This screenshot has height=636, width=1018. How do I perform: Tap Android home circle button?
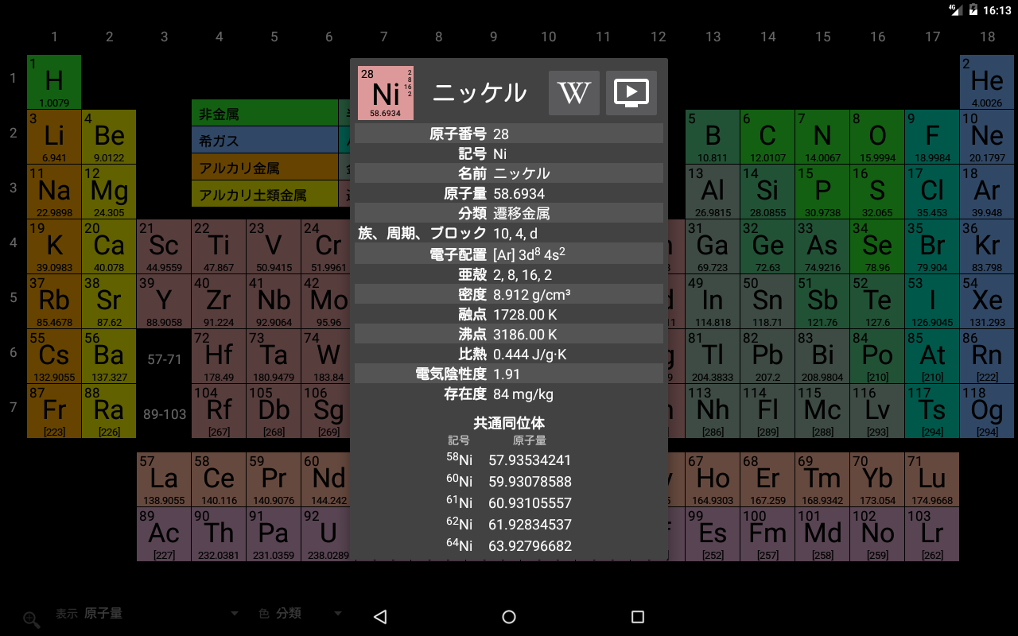pyautogui.click(x=509, y=617)
